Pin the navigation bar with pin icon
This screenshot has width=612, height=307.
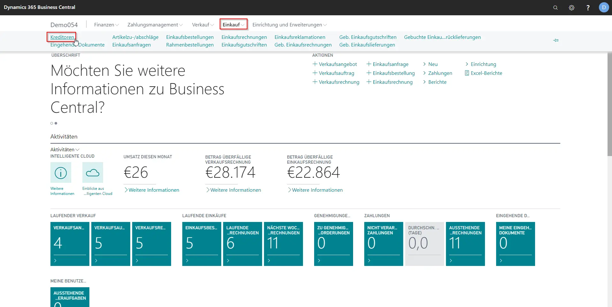(556, 40)
